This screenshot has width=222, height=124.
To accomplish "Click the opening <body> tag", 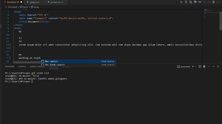I will pos(17,28).
